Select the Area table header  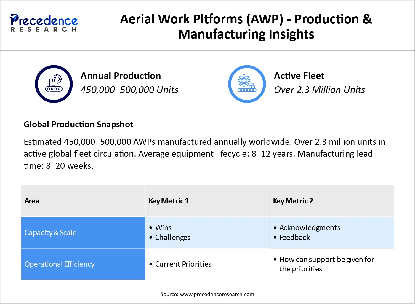point(32,201)
